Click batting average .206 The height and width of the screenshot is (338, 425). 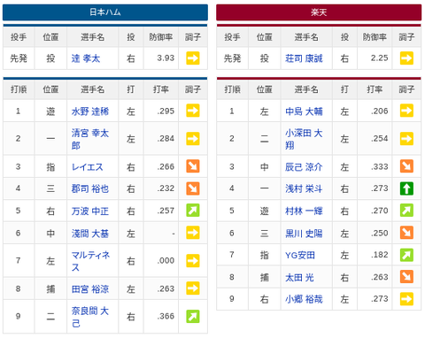click(x=379, y=111)
